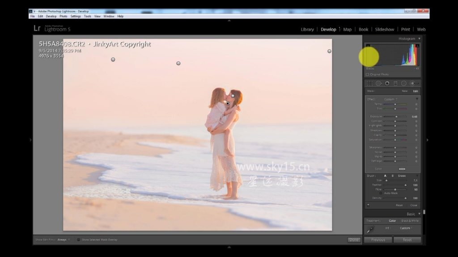Screen dimensions: 458x257
Task: Select the Graduated Filter tool
Action: coord(395,83)
